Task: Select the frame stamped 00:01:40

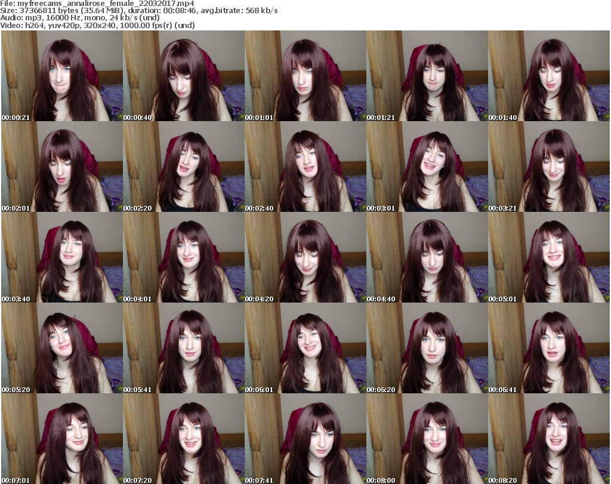Action: (x=549, y=76)
